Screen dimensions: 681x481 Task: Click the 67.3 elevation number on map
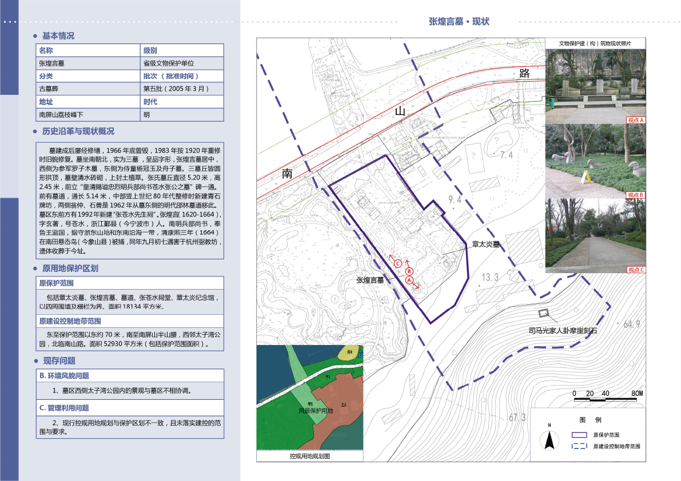point(517,417)
